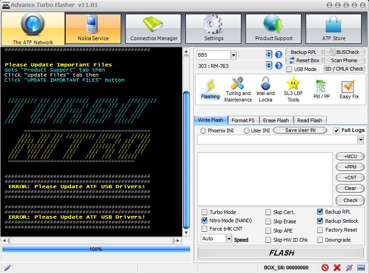Add content file with +CNT button
The width and height of the screenshot is (369, 274).
(x=350, y=178)
